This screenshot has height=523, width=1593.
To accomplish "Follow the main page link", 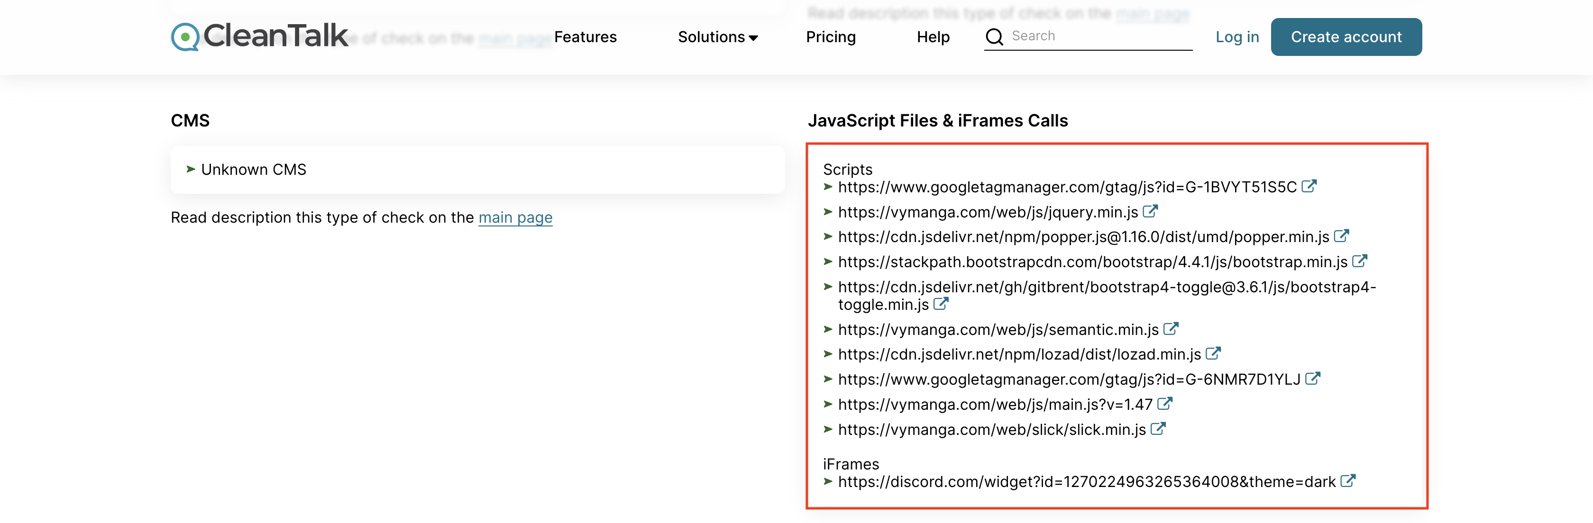I will [515, 217].
